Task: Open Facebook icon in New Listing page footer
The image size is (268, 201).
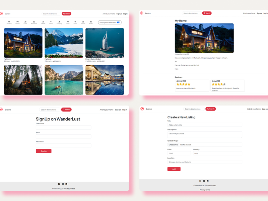Action: tap(200, 181)
